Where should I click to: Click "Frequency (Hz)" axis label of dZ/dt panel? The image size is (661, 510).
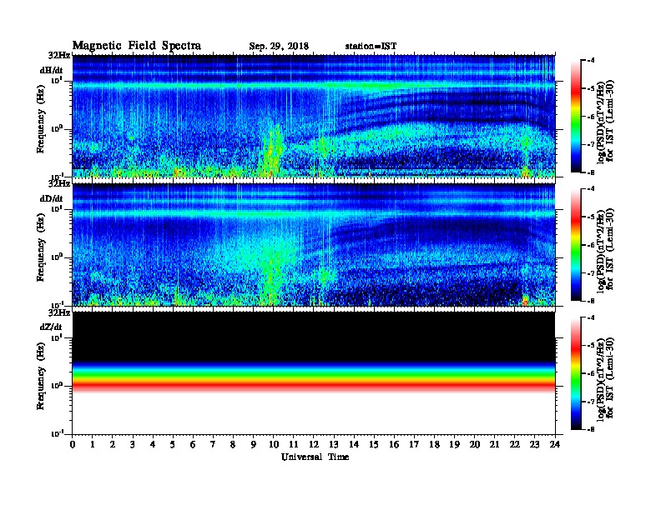click(40, 376)
